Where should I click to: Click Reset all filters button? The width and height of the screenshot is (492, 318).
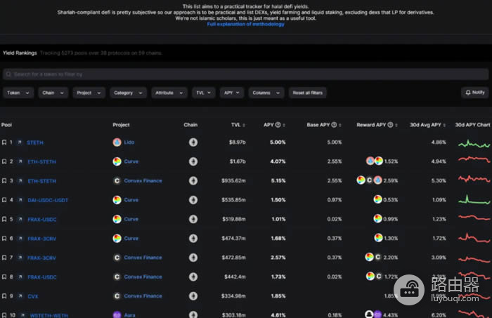pyautogui.click(x=308, y=93)
